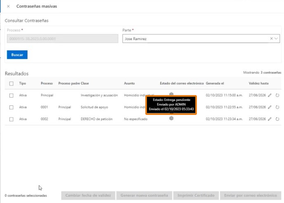
Task: Select the Solicitud de apoyo class cell
Action: click(x=95, y=107)
